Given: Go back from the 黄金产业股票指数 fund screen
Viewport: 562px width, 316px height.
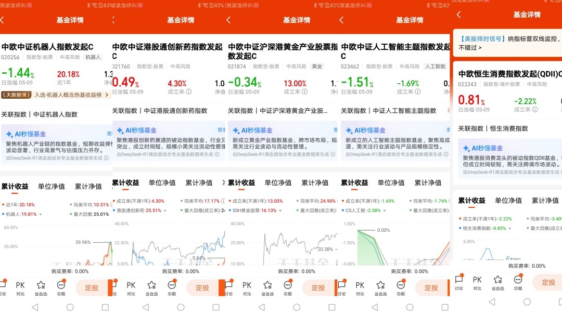Looking at the screenshot, I should click(x=228, y=20).
